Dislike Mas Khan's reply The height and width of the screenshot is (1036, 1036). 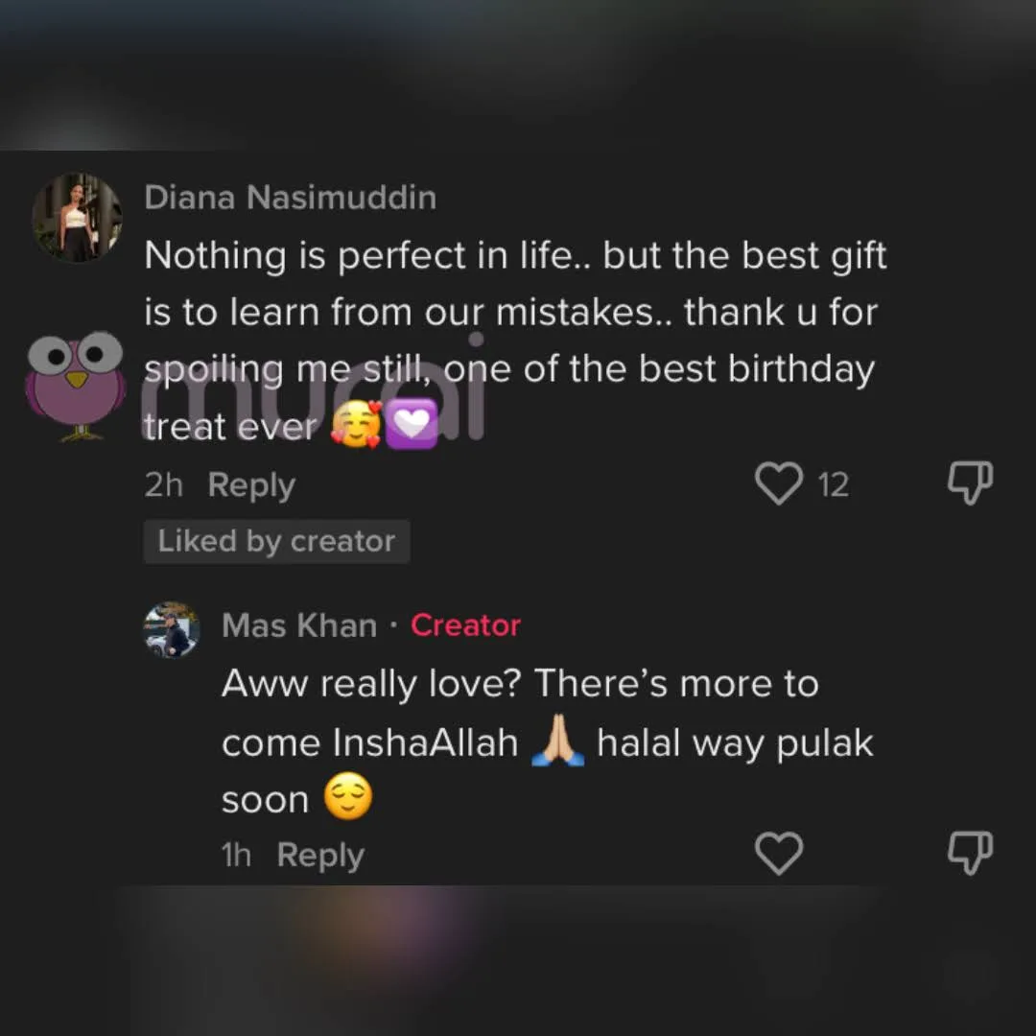(x=969, y=852)
